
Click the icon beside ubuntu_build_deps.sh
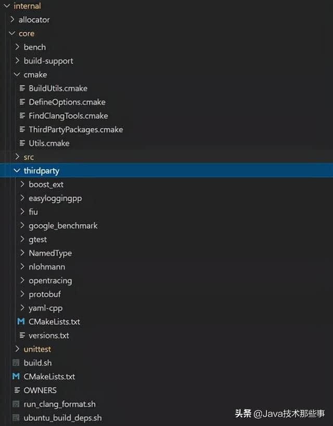pyautogui.click(x=16, y=418)
